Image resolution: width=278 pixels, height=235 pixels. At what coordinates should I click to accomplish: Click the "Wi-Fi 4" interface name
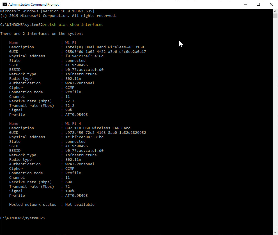[73, 124]
